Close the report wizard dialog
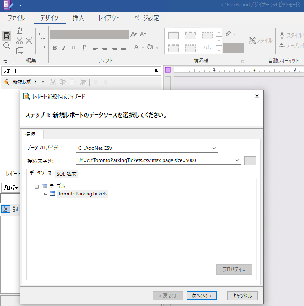The image size is (304, 306). (x=257, y=96)
